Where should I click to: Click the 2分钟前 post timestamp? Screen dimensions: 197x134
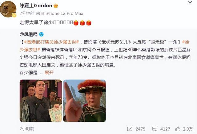27,13
